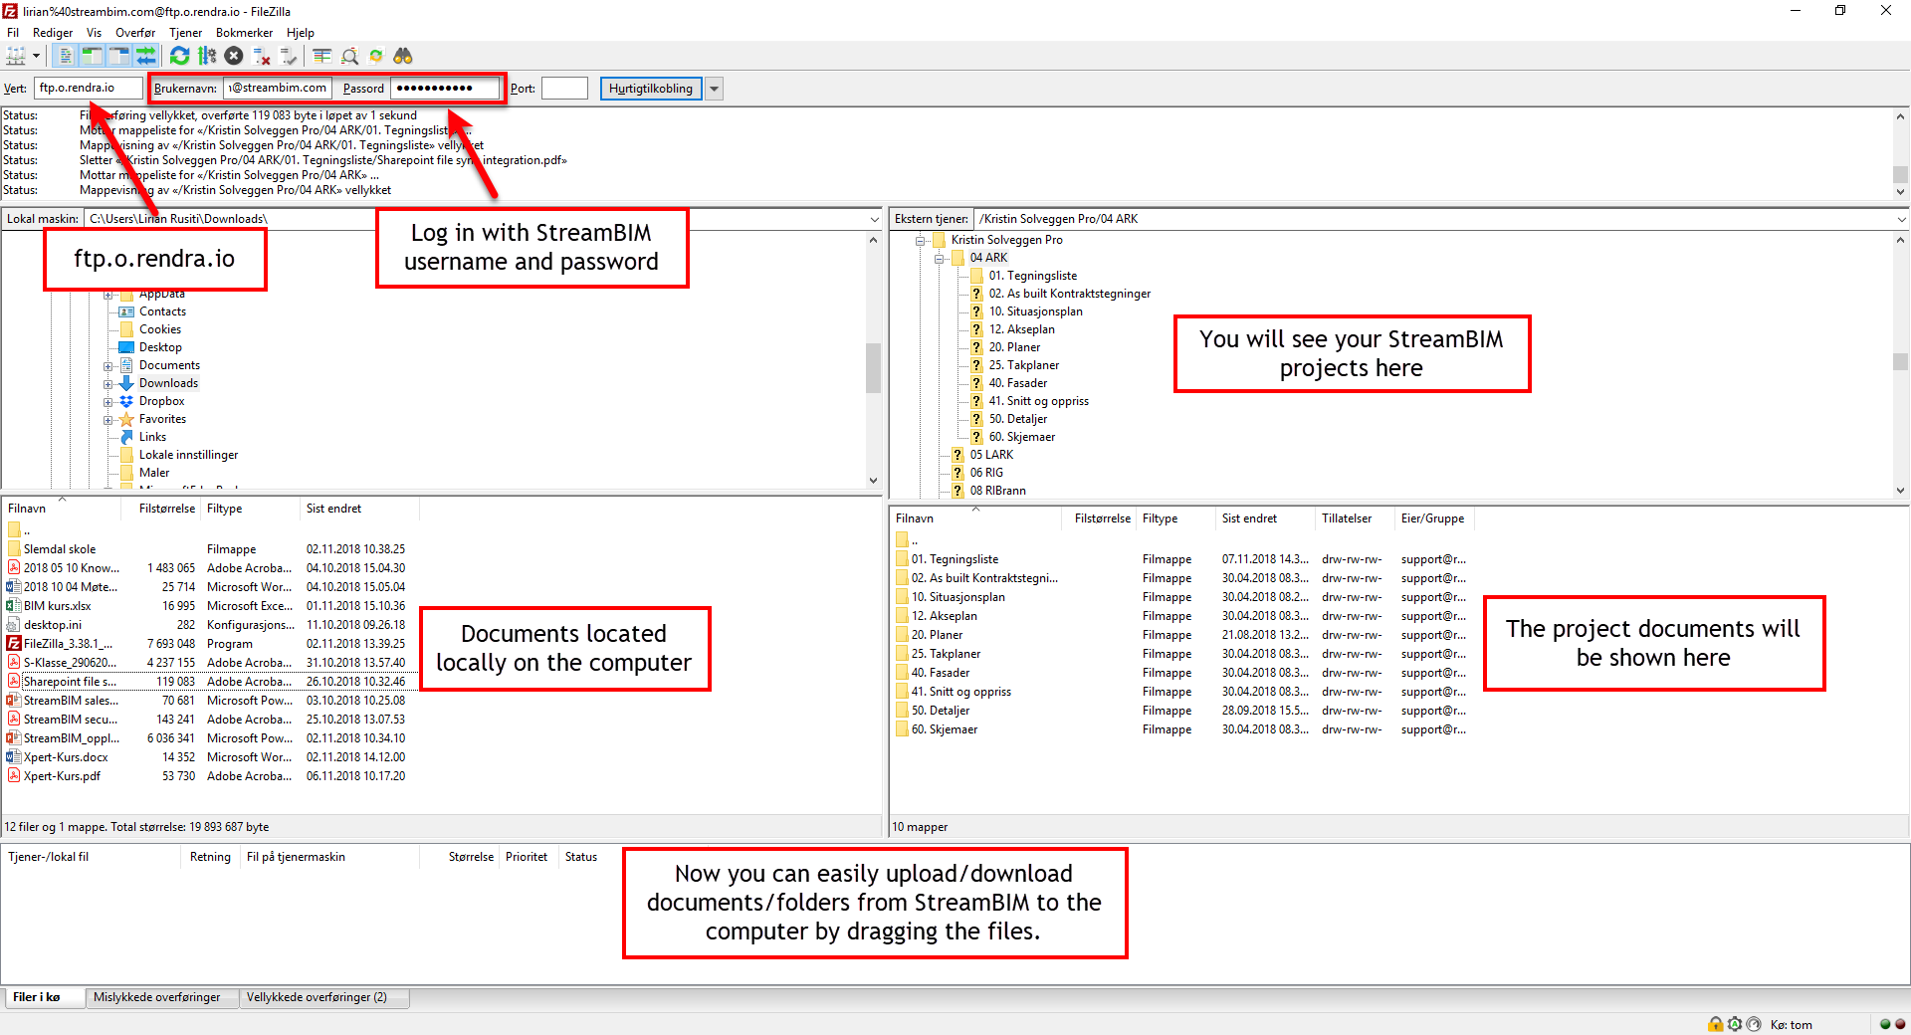Toggle synchronized browsing
This screenshot has height=1035, width=1911.
376,56
